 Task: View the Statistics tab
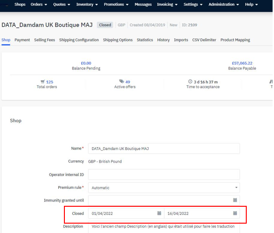tap(145, 40)
